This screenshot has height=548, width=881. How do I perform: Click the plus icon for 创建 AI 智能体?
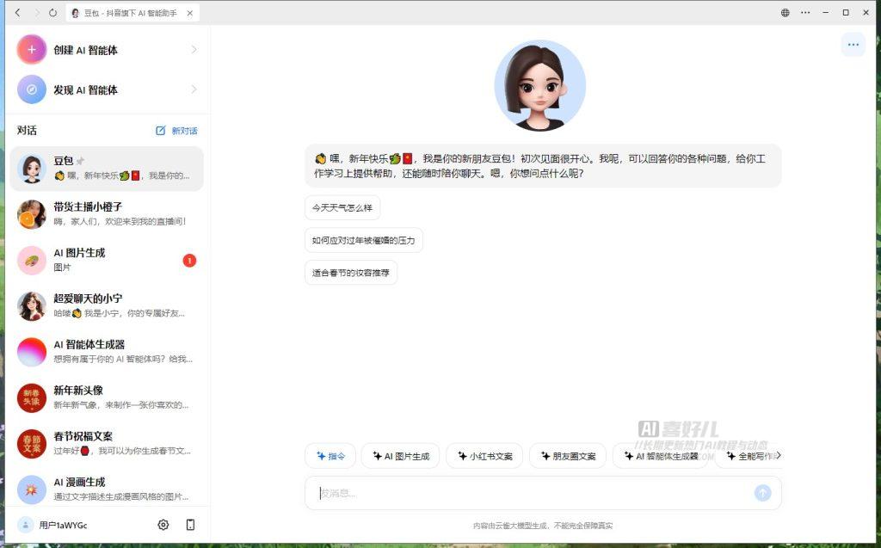pyautogui.click(x=32, y=49)
